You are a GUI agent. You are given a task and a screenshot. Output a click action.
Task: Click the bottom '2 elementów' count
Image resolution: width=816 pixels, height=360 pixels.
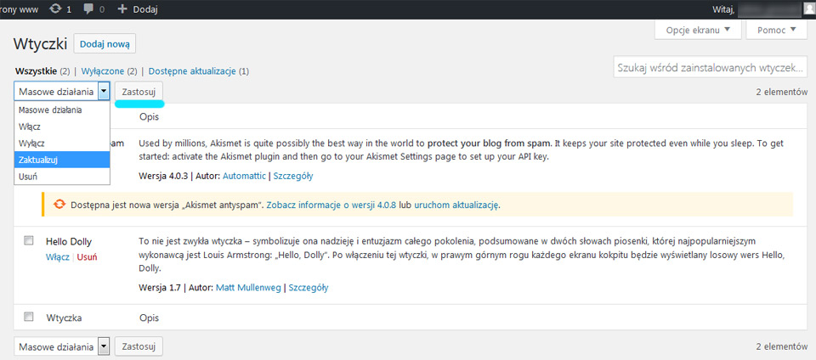pyautogui.click(x=782, y=346)
